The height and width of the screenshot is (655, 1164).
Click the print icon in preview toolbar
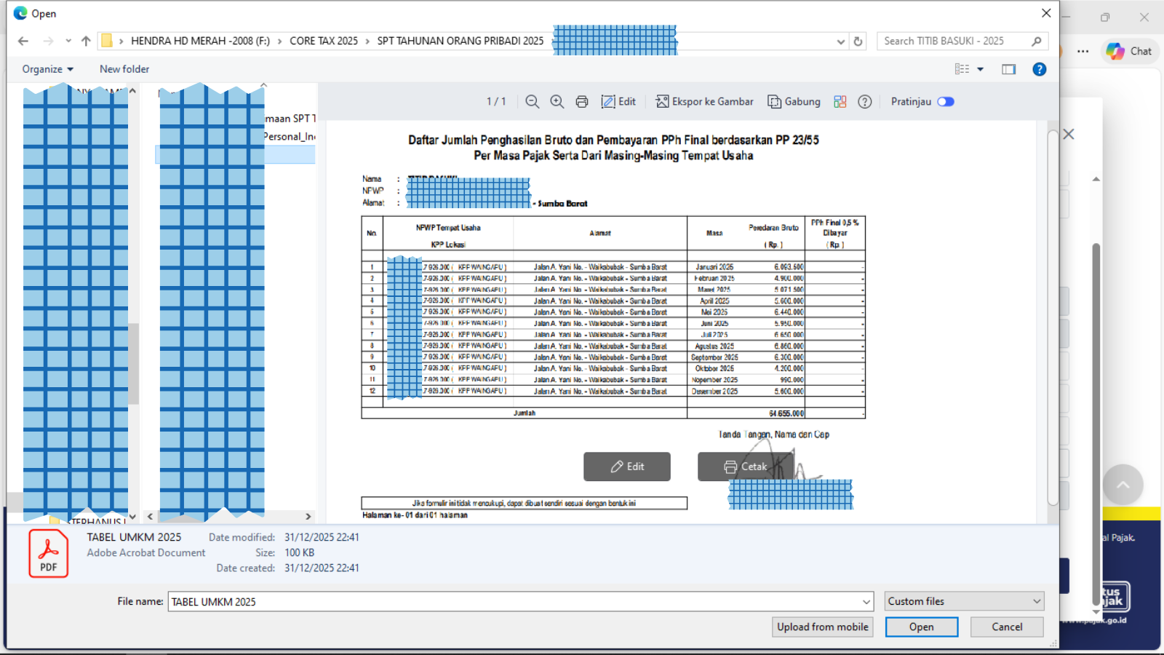582,102
